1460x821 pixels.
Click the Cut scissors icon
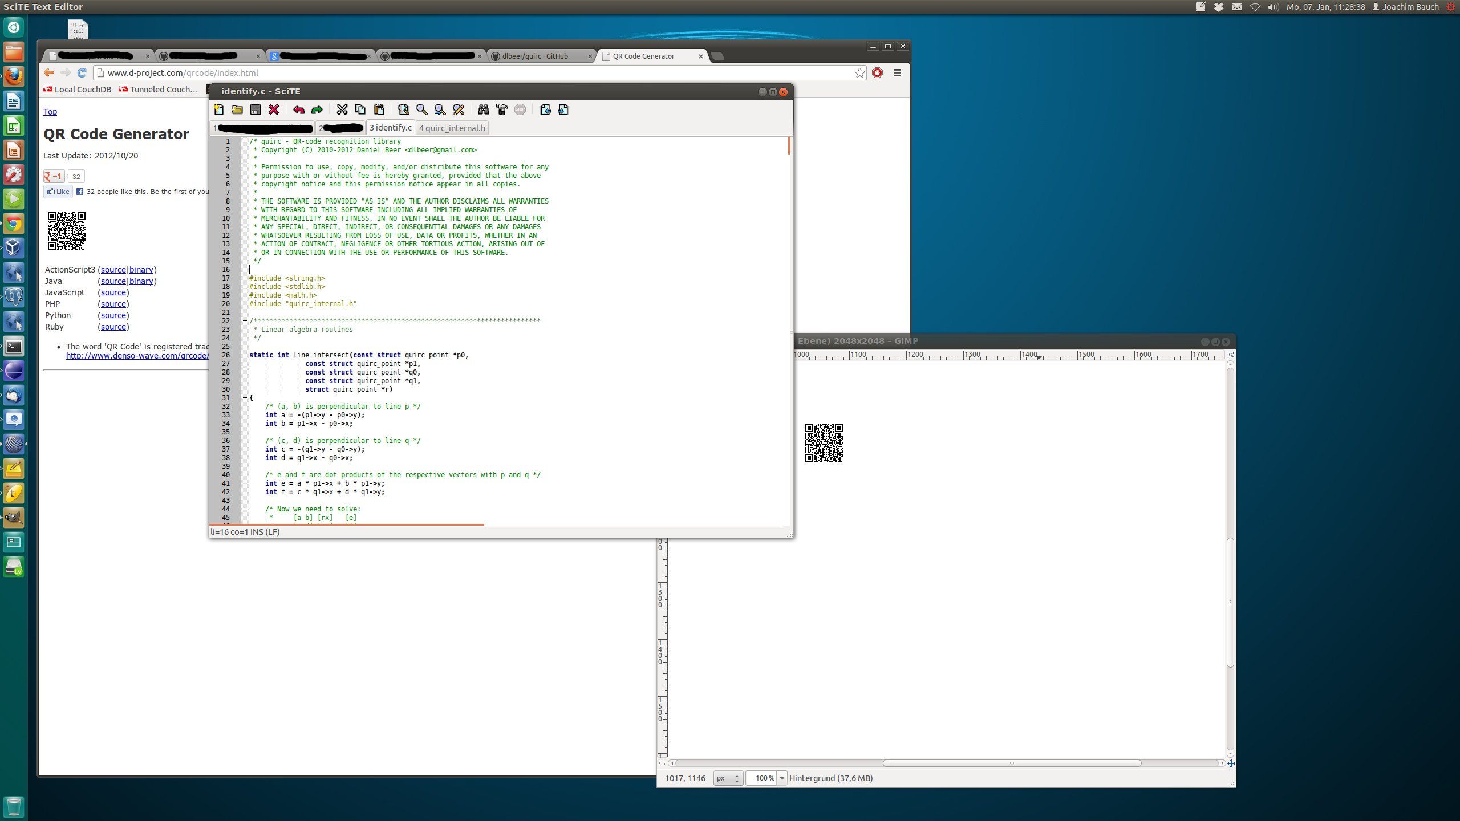342,109
